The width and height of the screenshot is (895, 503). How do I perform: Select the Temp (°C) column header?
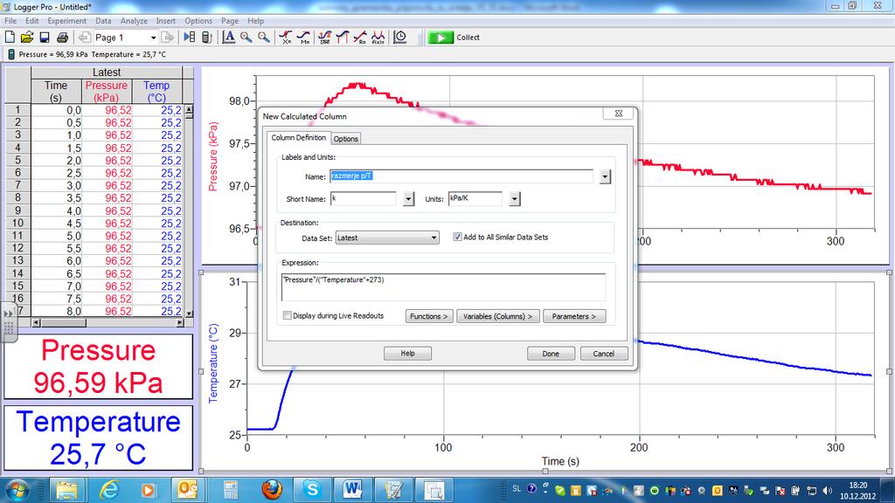coord(156,91)
